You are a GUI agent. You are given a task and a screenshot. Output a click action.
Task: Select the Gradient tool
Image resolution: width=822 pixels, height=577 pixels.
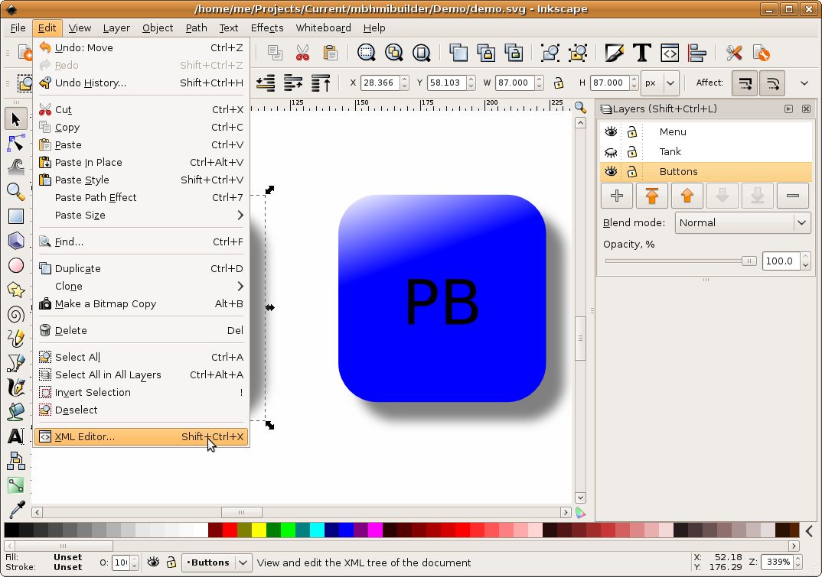click(x=16, y=485)
